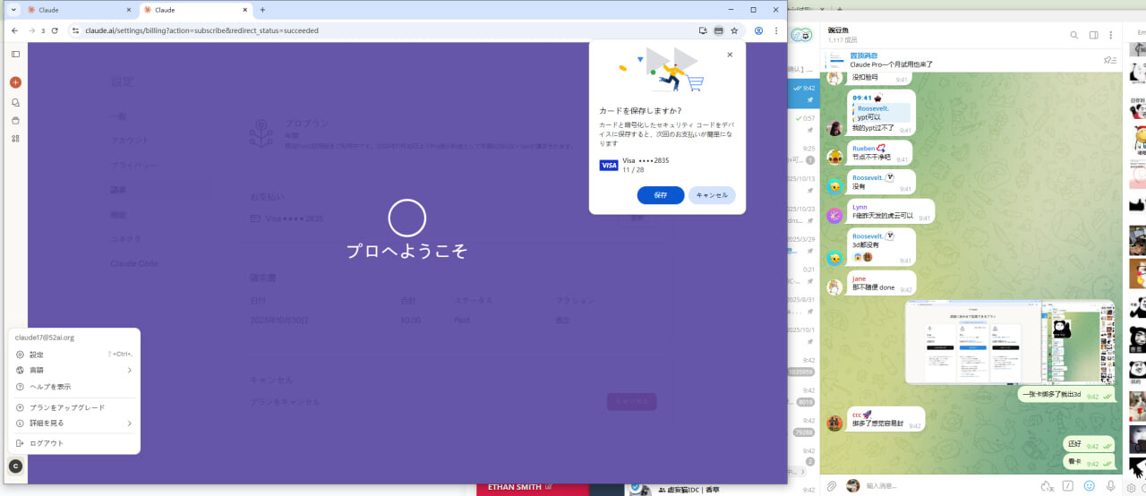Screen dimensions: 1146x496
Task: Start a new chat with the orange plus icon
Action: 15,81
